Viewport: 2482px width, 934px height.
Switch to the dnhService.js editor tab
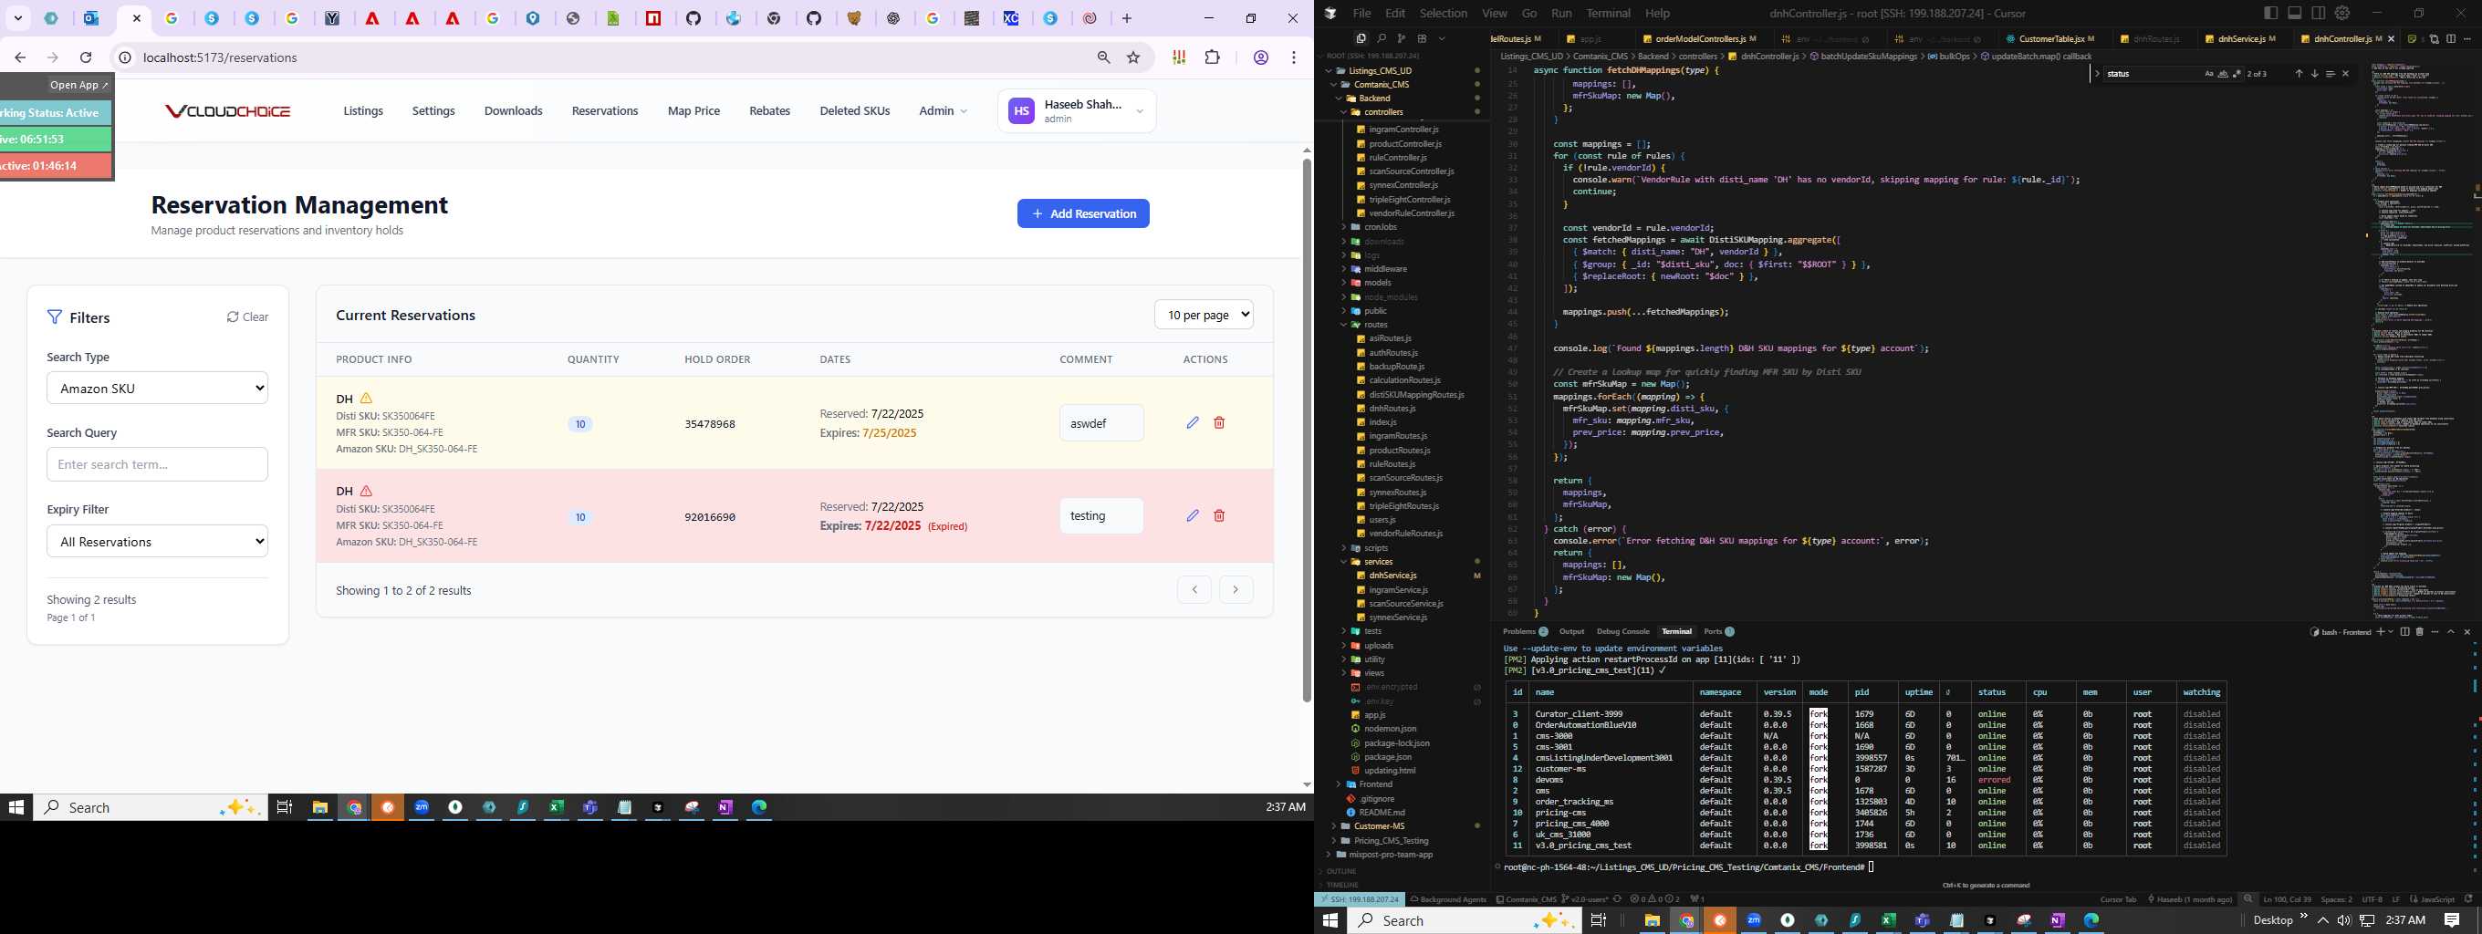[x=2240, y=39]
